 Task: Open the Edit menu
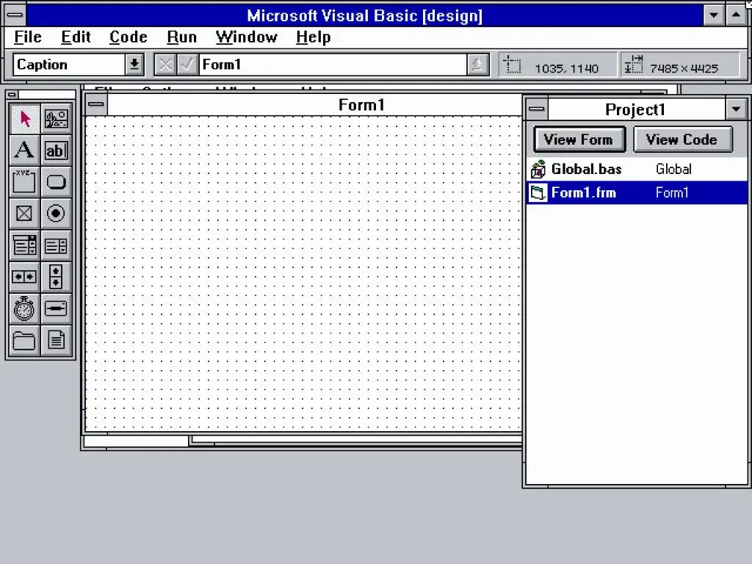(x=76, y=37)
